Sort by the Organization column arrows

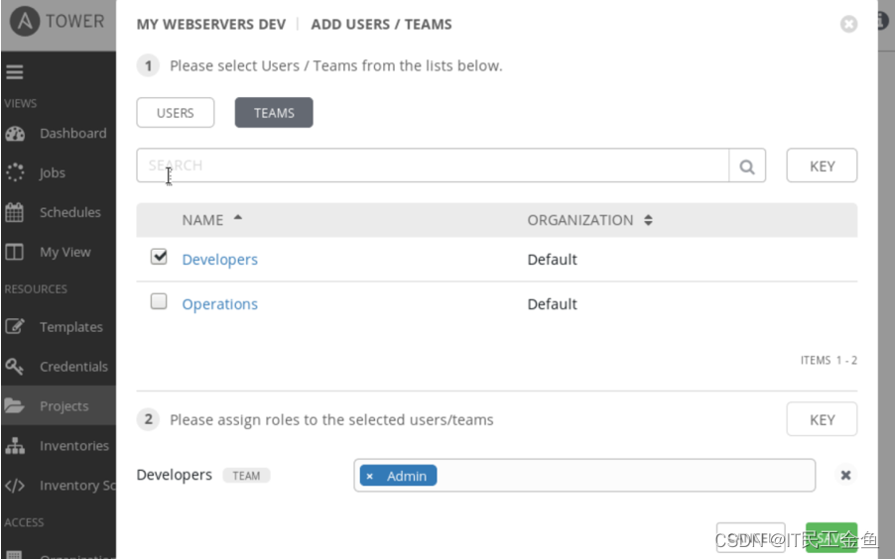point(648,220)
